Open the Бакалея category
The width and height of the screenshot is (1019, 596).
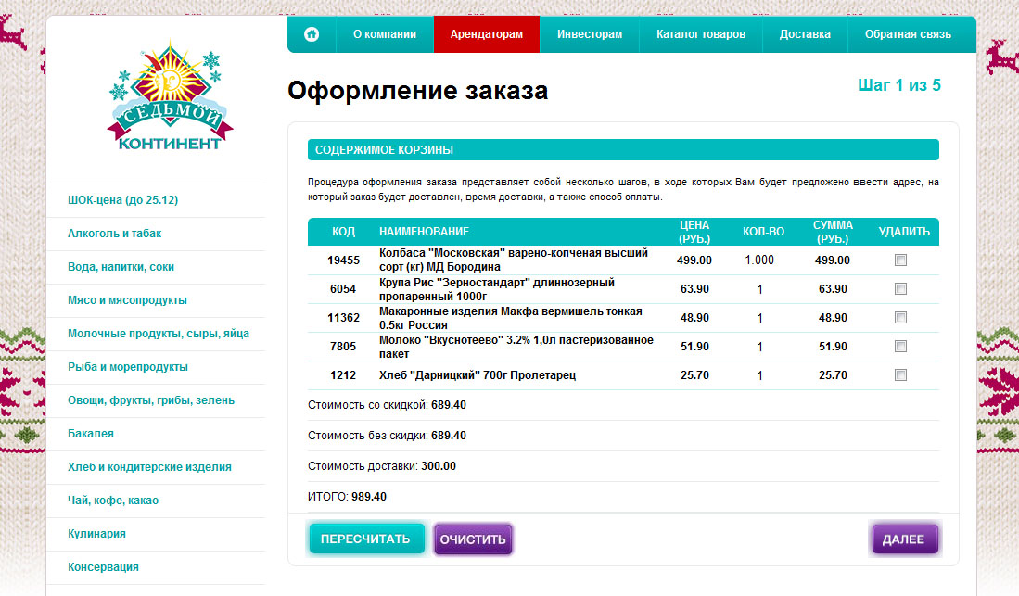point(91,434)
